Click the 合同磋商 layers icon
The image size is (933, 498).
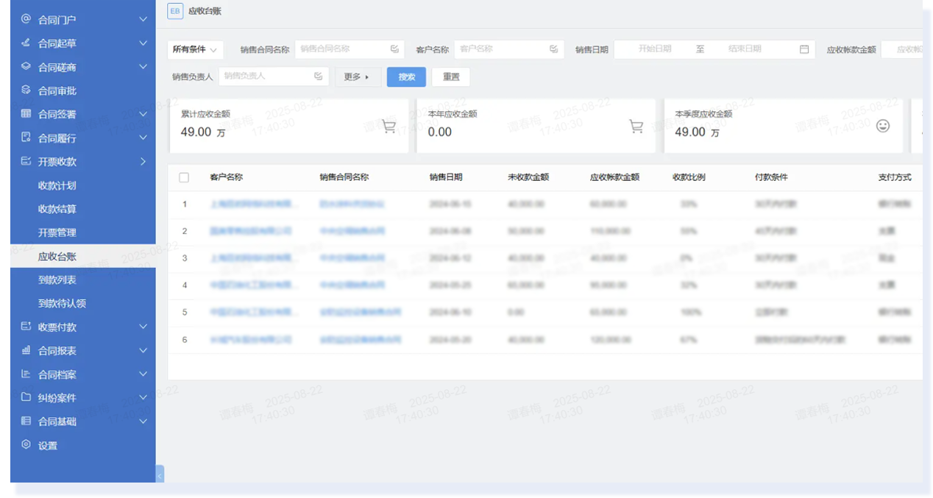[26, 66]
